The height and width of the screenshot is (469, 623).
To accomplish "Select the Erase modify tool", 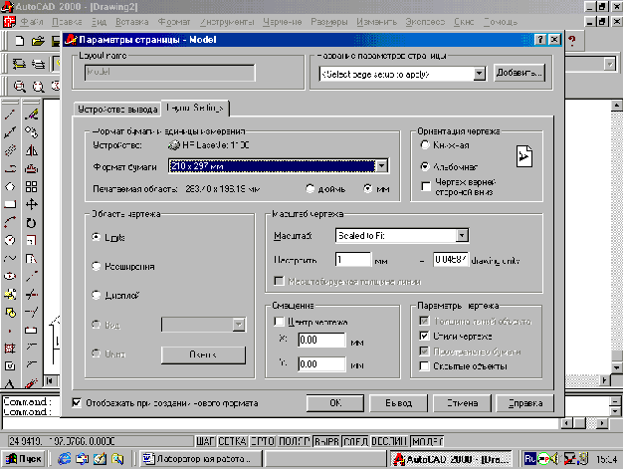I will (32, 115).
